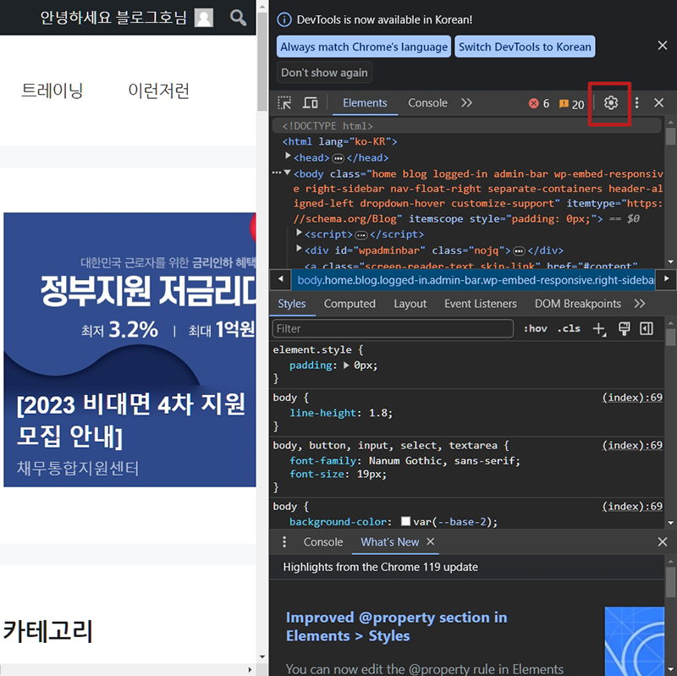Toggle the computed styles sidebar icon
This screenshot has height=676, width=677.
(647, 328)
